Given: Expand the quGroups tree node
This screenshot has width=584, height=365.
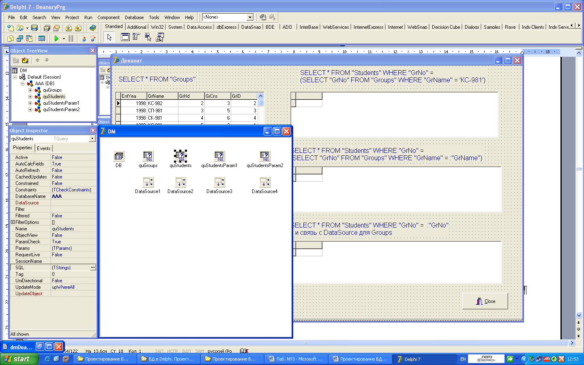Looking at the screenshot, I should (x=30, y=90).
